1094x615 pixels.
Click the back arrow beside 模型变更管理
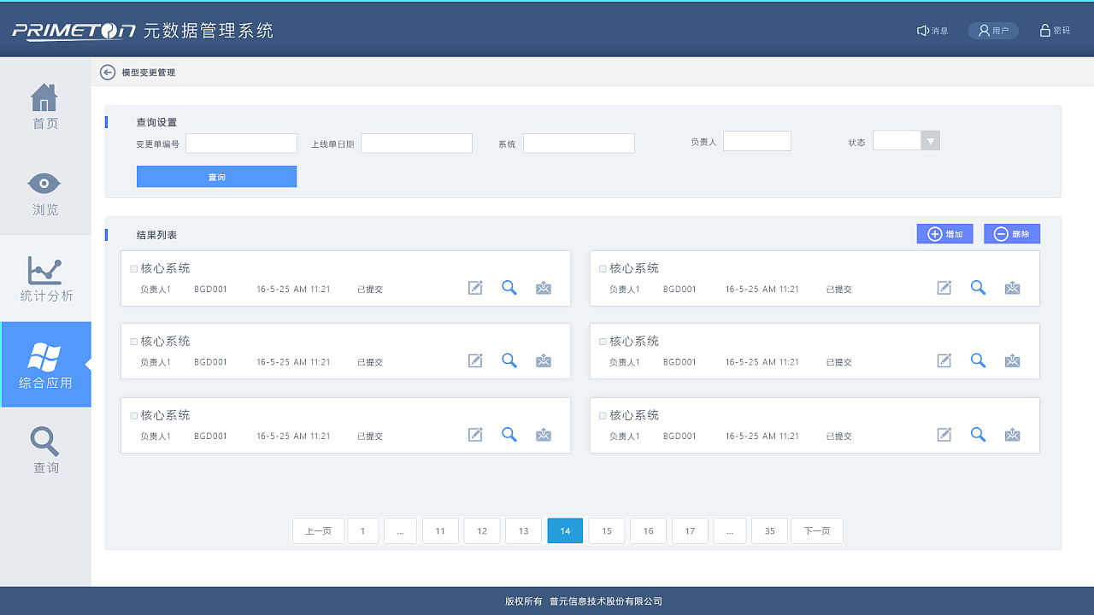108,73
